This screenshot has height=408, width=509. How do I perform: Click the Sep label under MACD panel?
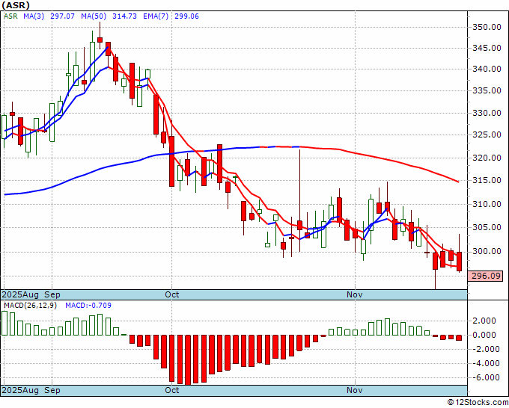click(x=52, y=390)
